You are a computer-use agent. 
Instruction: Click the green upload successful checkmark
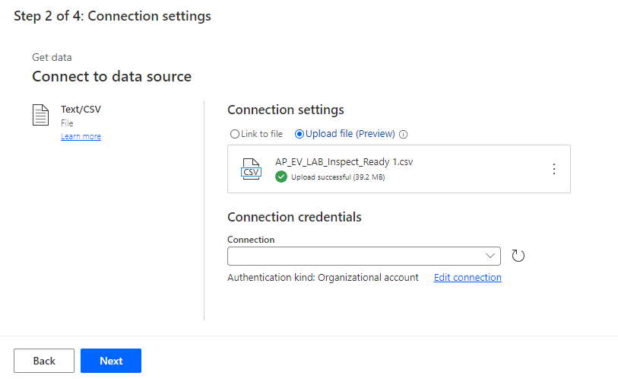(x=281, y=177)
